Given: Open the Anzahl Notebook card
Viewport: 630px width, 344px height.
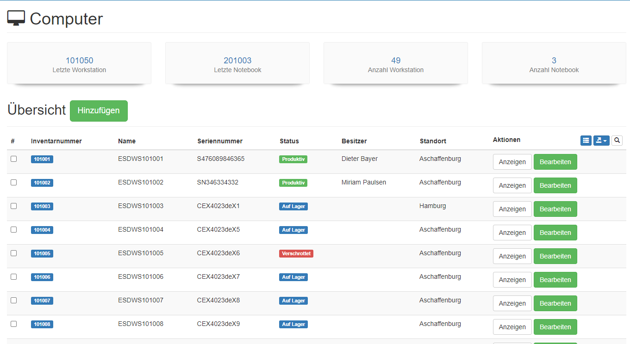Looking at the screenshot, I should 554,63.
